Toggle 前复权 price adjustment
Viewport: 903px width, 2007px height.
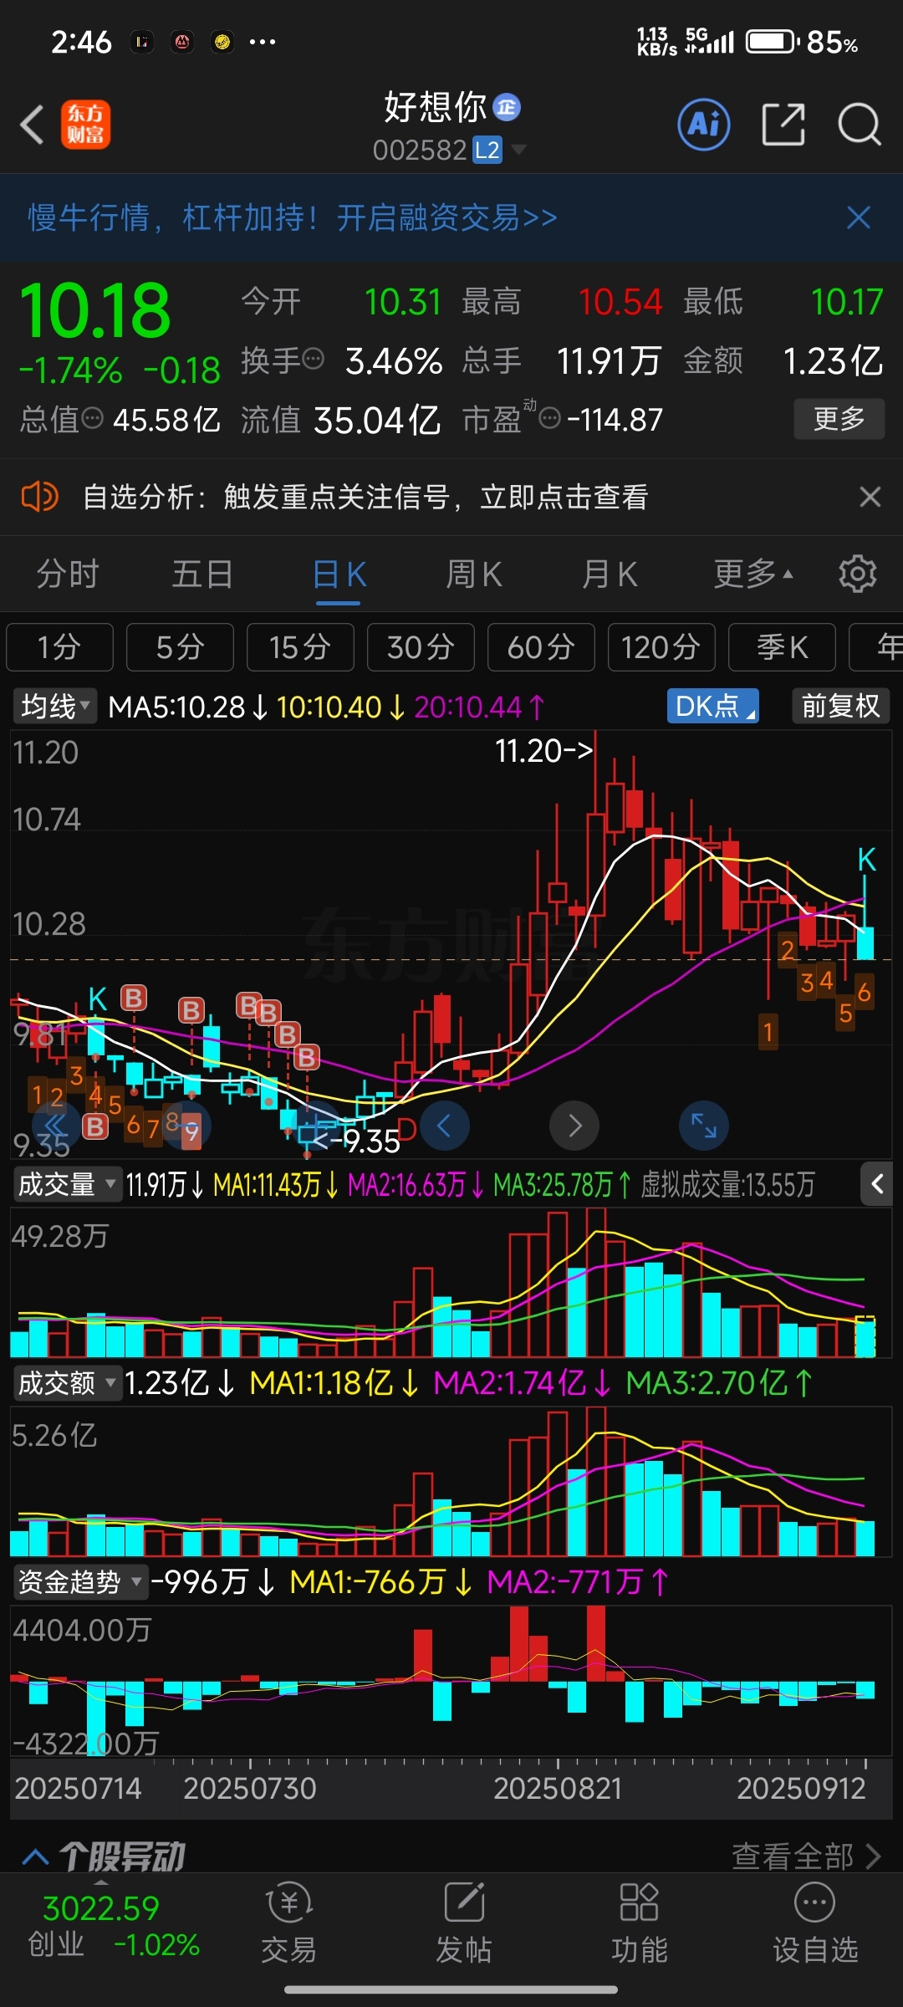[840, 707]
